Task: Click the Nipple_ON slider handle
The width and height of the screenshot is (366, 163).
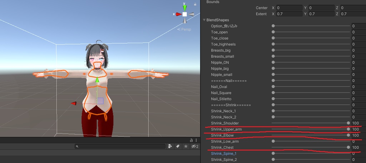Action: [273, 62]
